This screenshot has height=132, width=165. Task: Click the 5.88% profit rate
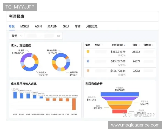[x=122, y=75]
